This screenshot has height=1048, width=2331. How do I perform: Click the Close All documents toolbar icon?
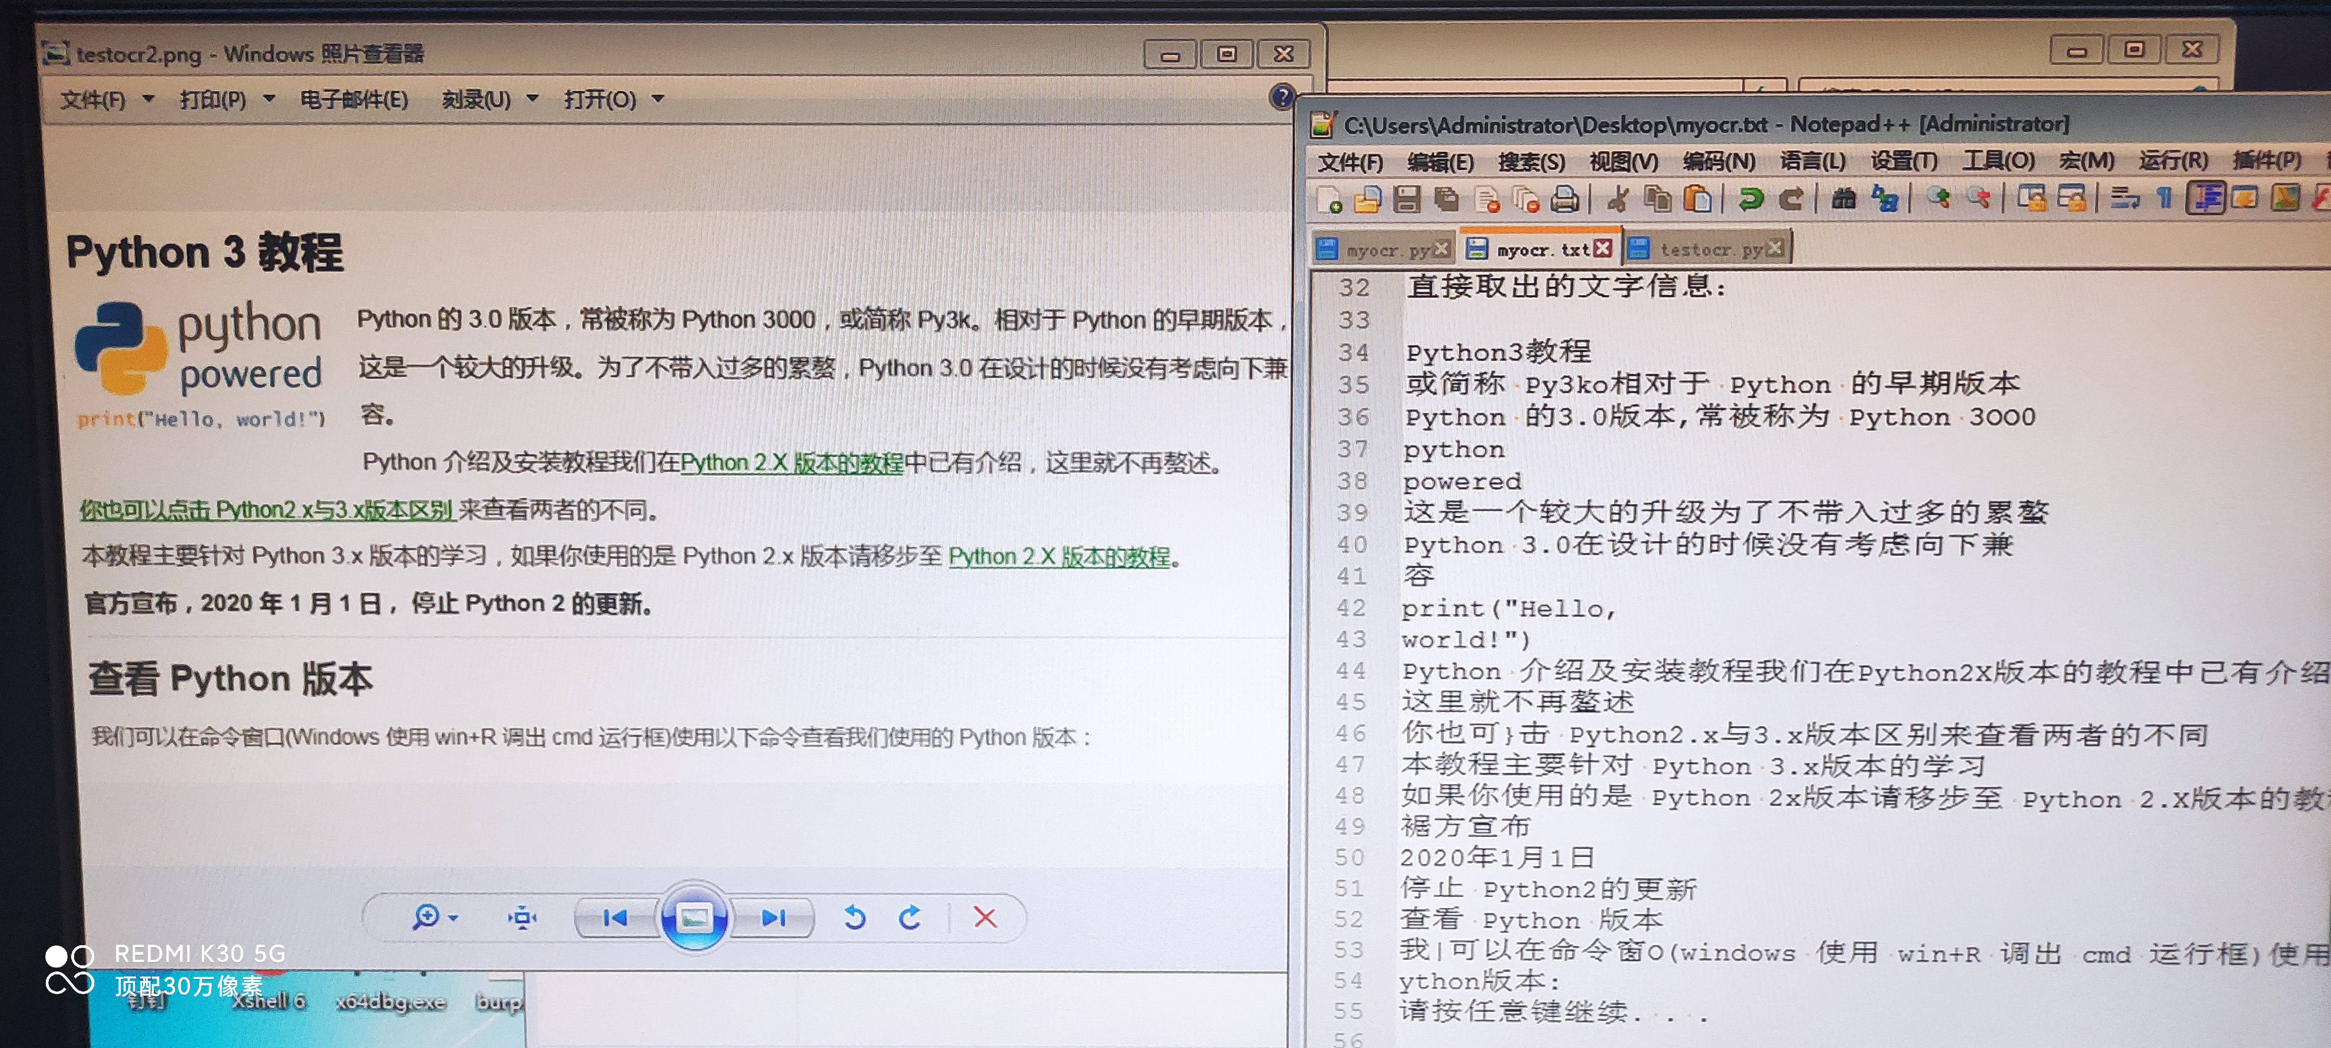(1525, 199)
